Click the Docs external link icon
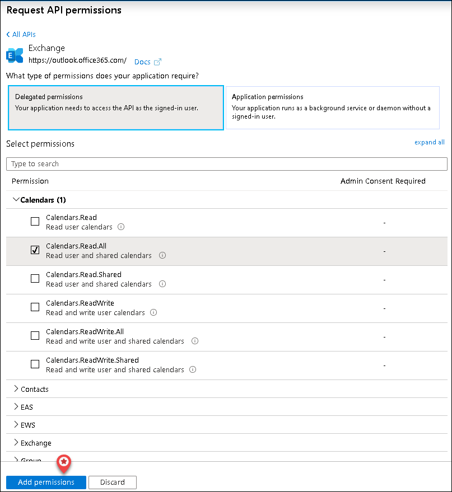 pyautogui.click(x=157, y=62)
